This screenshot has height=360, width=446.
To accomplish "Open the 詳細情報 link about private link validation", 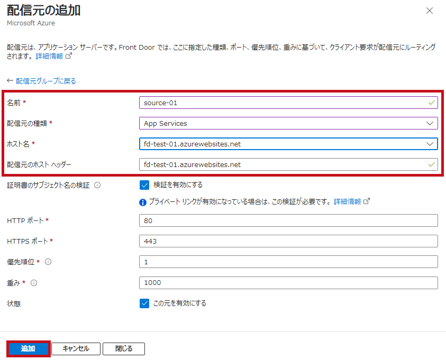I will [347, 202].
